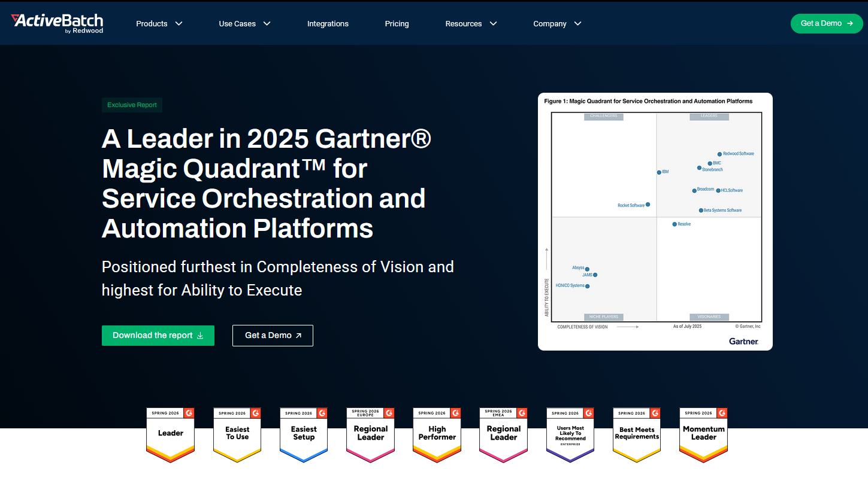Click the "As of July 2025" chart note

(687, 327)
